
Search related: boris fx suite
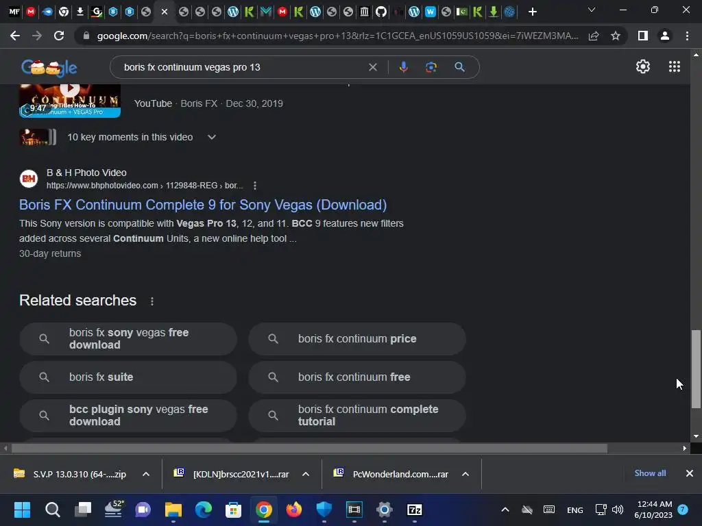tap(128, 377)
